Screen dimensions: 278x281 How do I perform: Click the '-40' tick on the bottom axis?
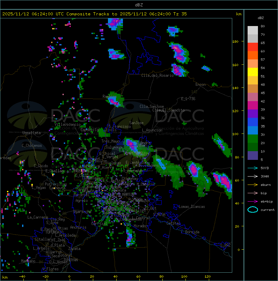pyautogui.click(x=22, y=277)
